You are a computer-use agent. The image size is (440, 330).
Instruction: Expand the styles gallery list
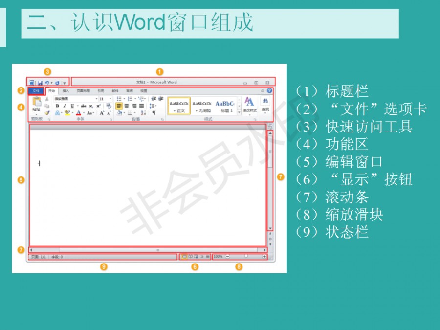pyautogui.click(x=239, y=112)
